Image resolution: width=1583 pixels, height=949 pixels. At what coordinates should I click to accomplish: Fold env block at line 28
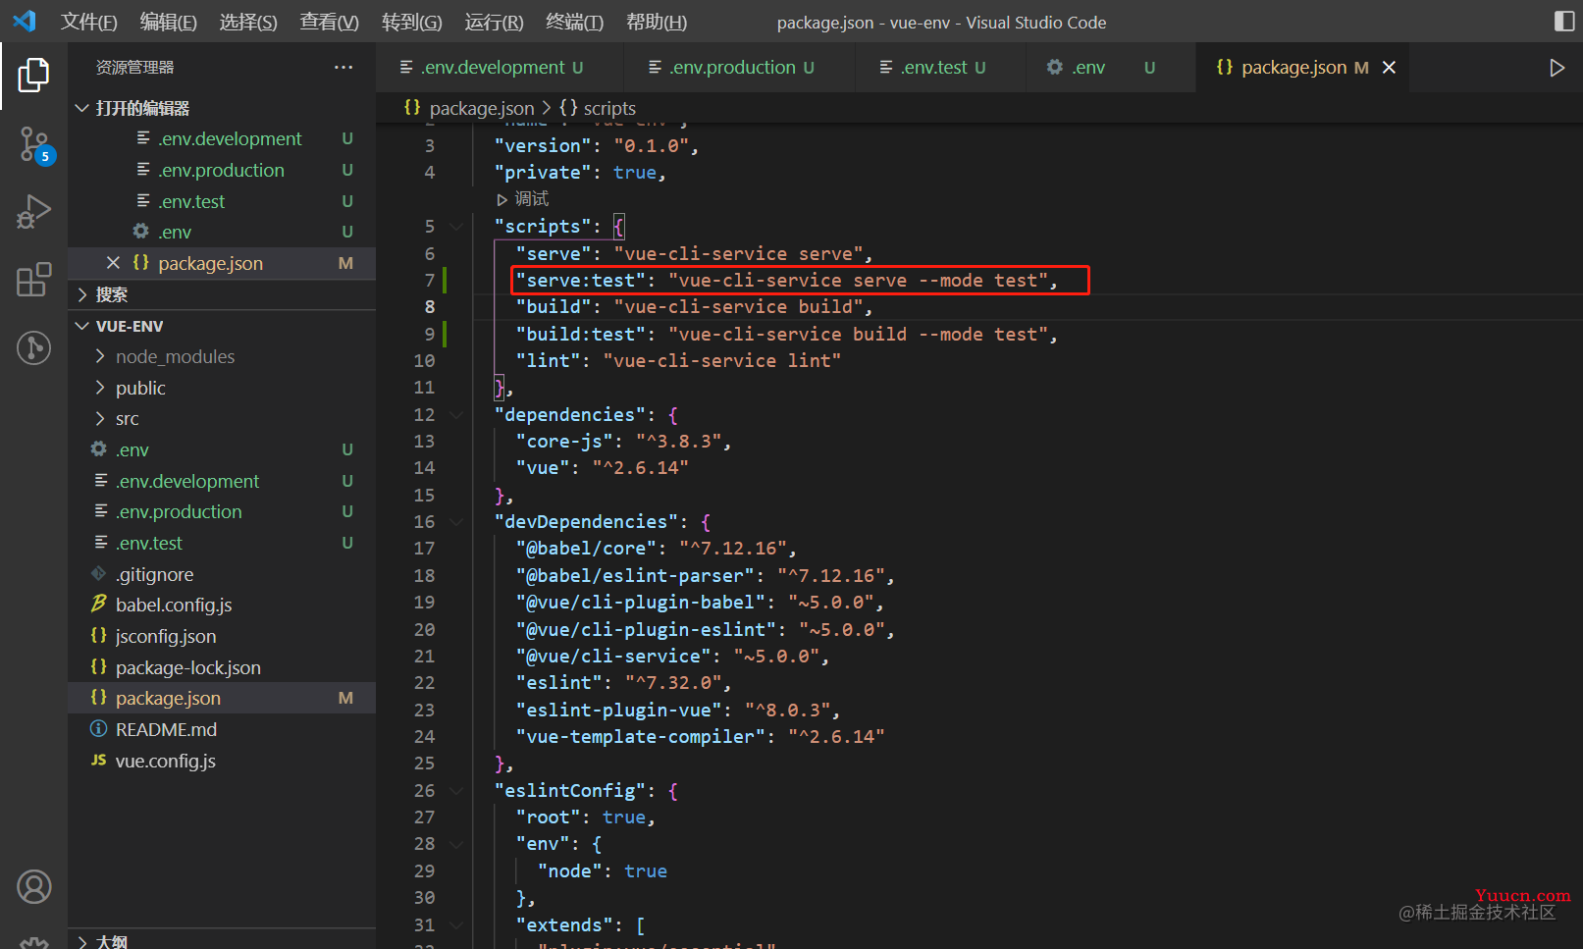click(456, 844)
